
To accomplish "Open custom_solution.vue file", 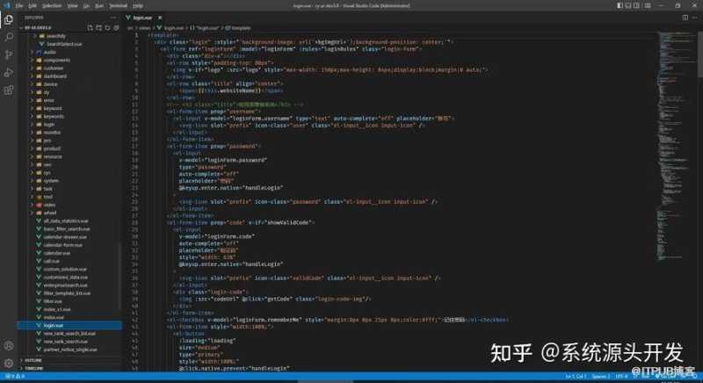I will click(65, 269).
